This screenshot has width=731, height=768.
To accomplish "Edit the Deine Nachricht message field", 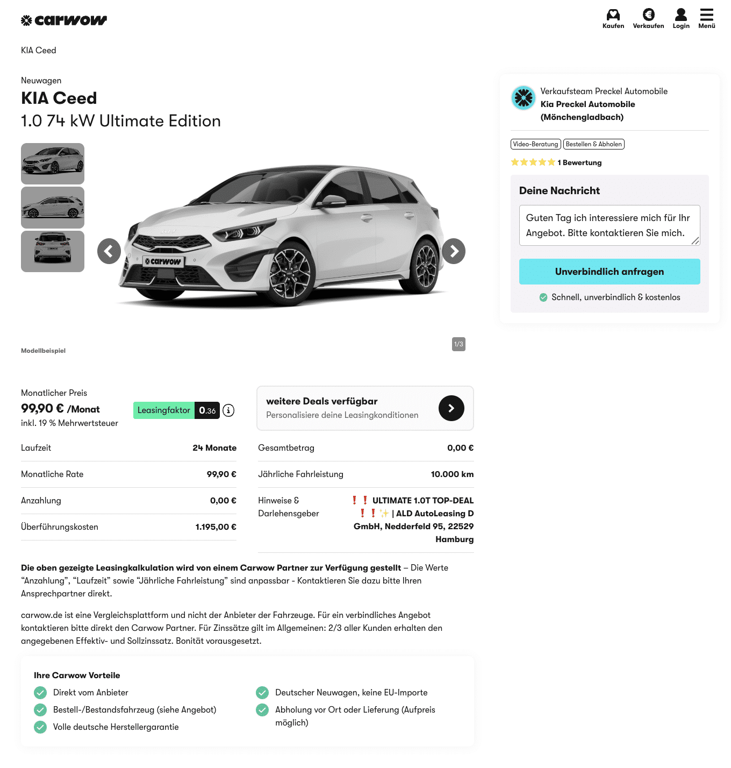I will pos(610,225).
